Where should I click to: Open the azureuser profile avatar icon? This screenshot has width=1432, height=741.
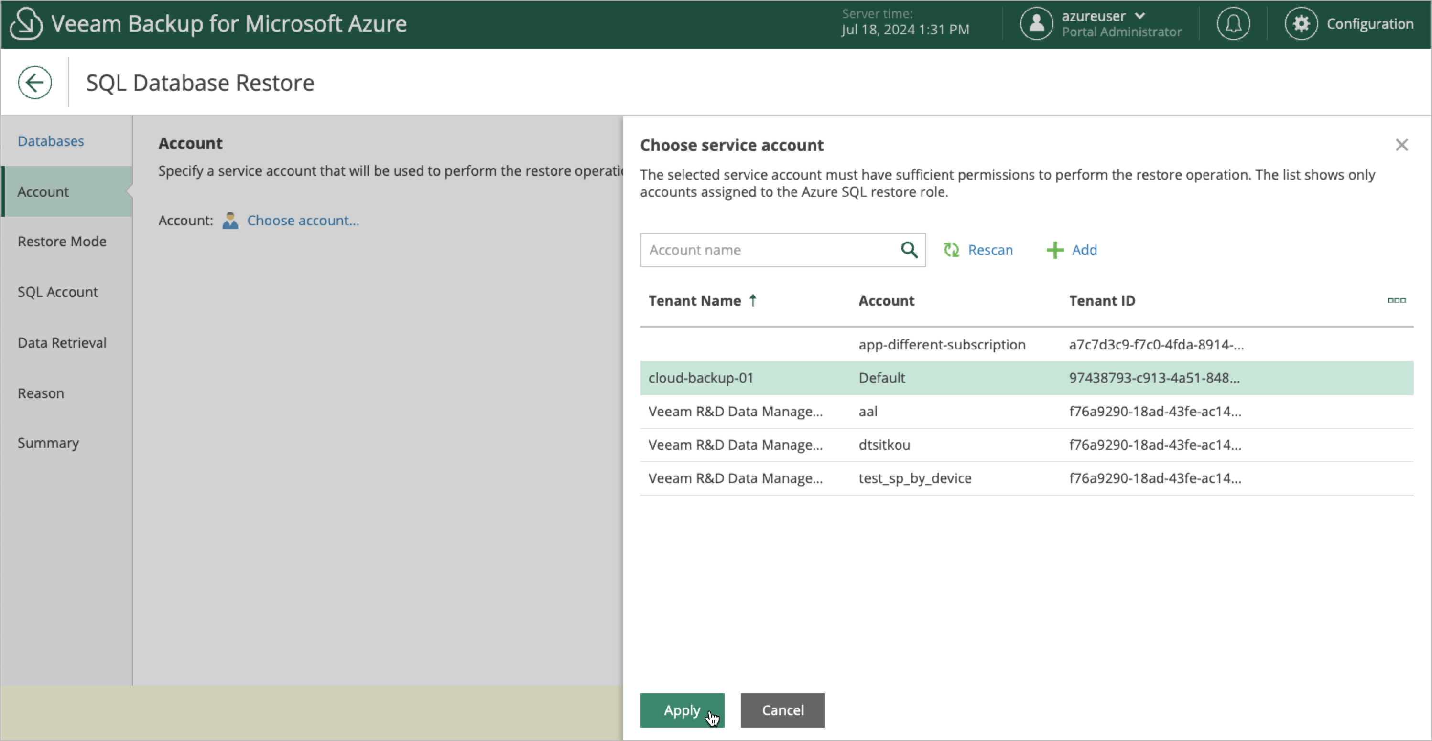(x=1036, y=23)
